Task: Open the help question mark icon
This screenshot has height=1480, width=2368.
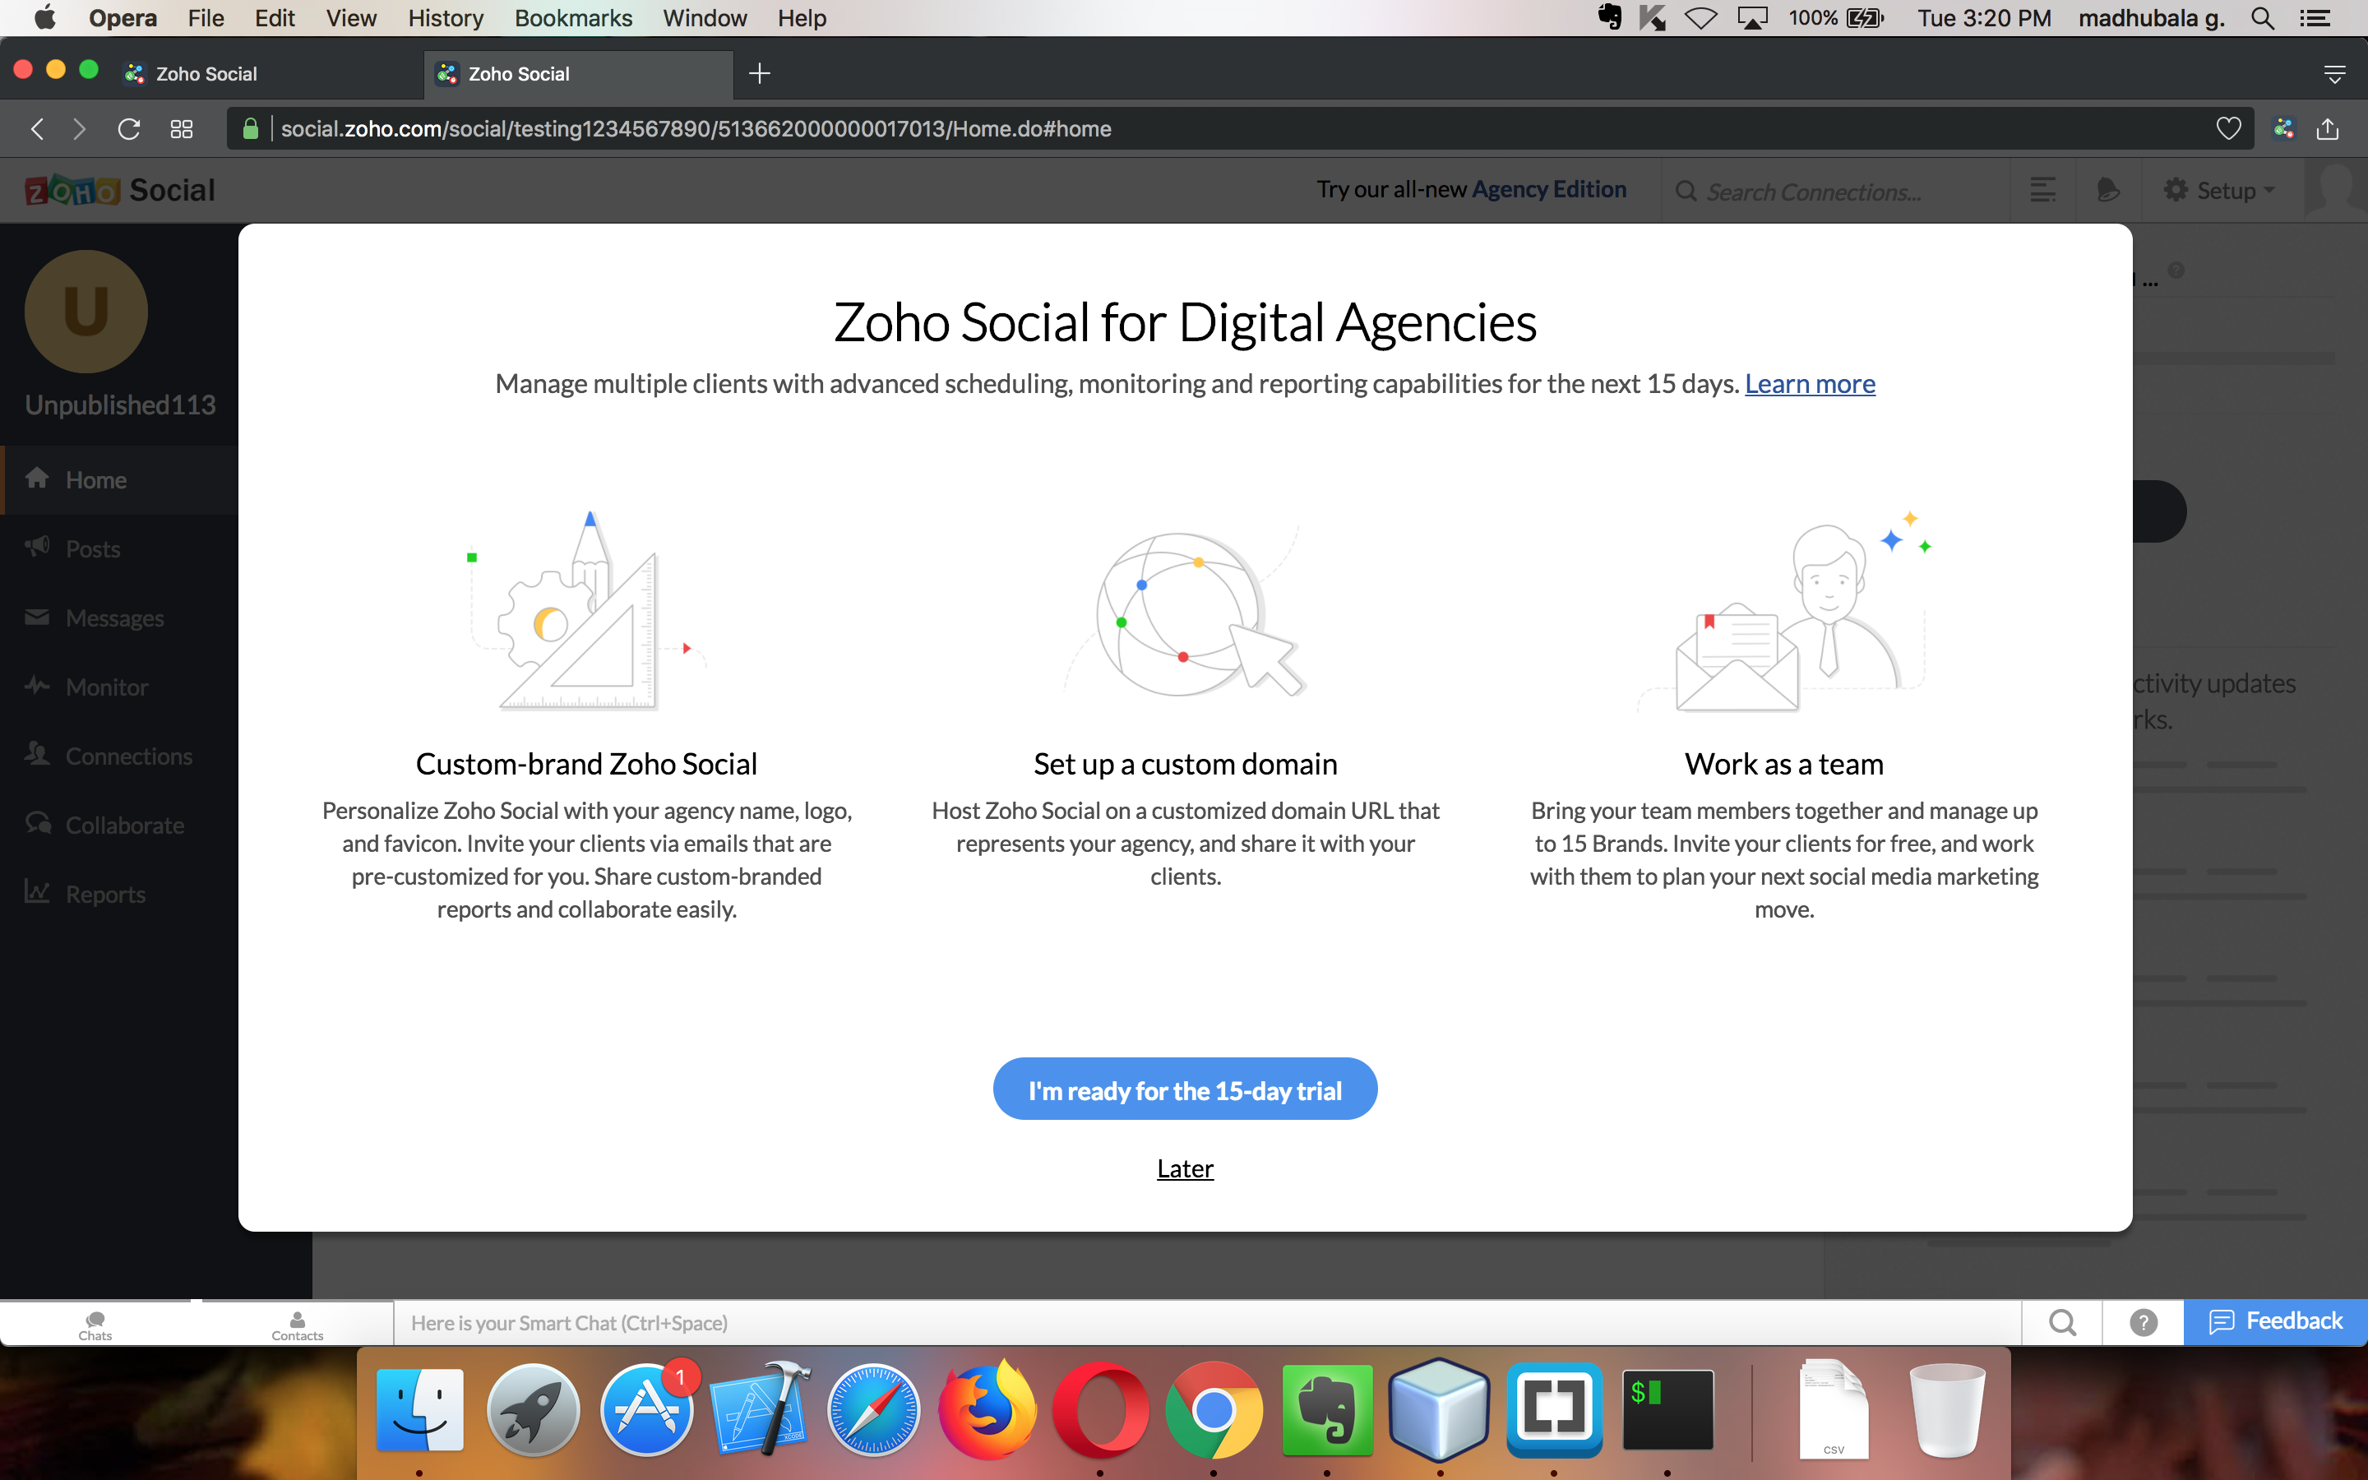Action: [2143, 1324]
